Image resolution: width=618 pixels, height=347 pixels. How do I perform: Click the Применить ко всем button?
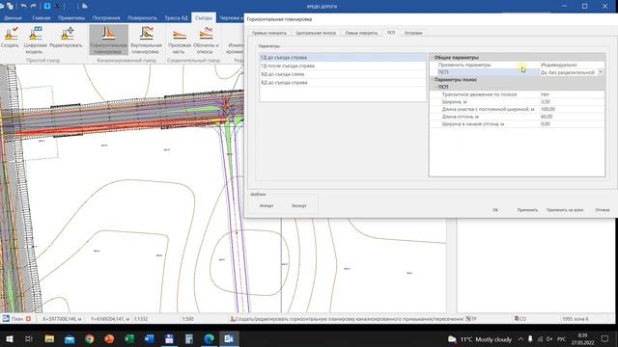pos(565,210)
